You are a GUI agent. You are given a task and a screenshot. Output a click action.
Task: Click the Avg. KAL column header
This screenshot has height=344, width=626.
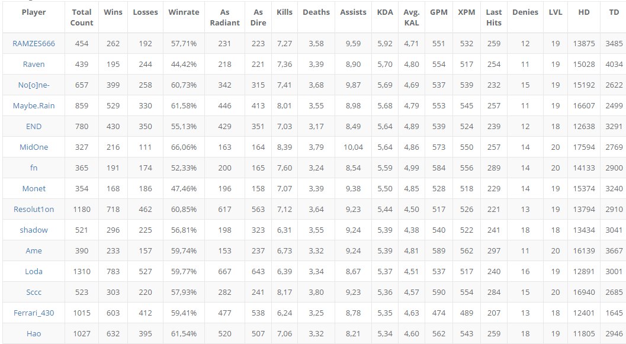(x=411, y=17)
